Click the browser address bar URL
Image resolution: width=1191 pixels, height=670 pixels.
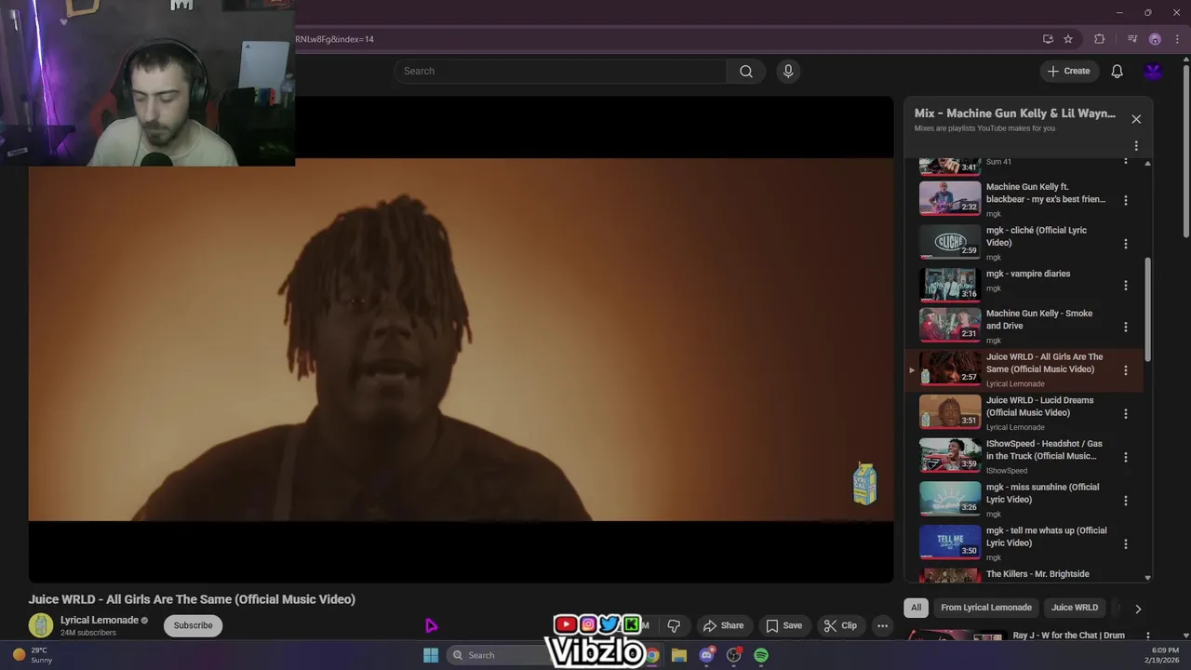tap(335, 39)
